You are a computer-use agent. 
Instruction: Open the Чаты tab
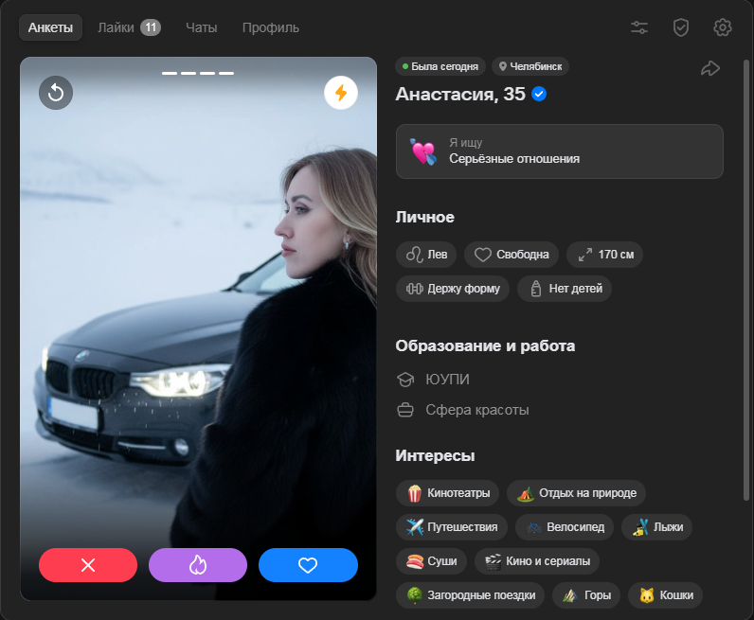tap(201, 27)
